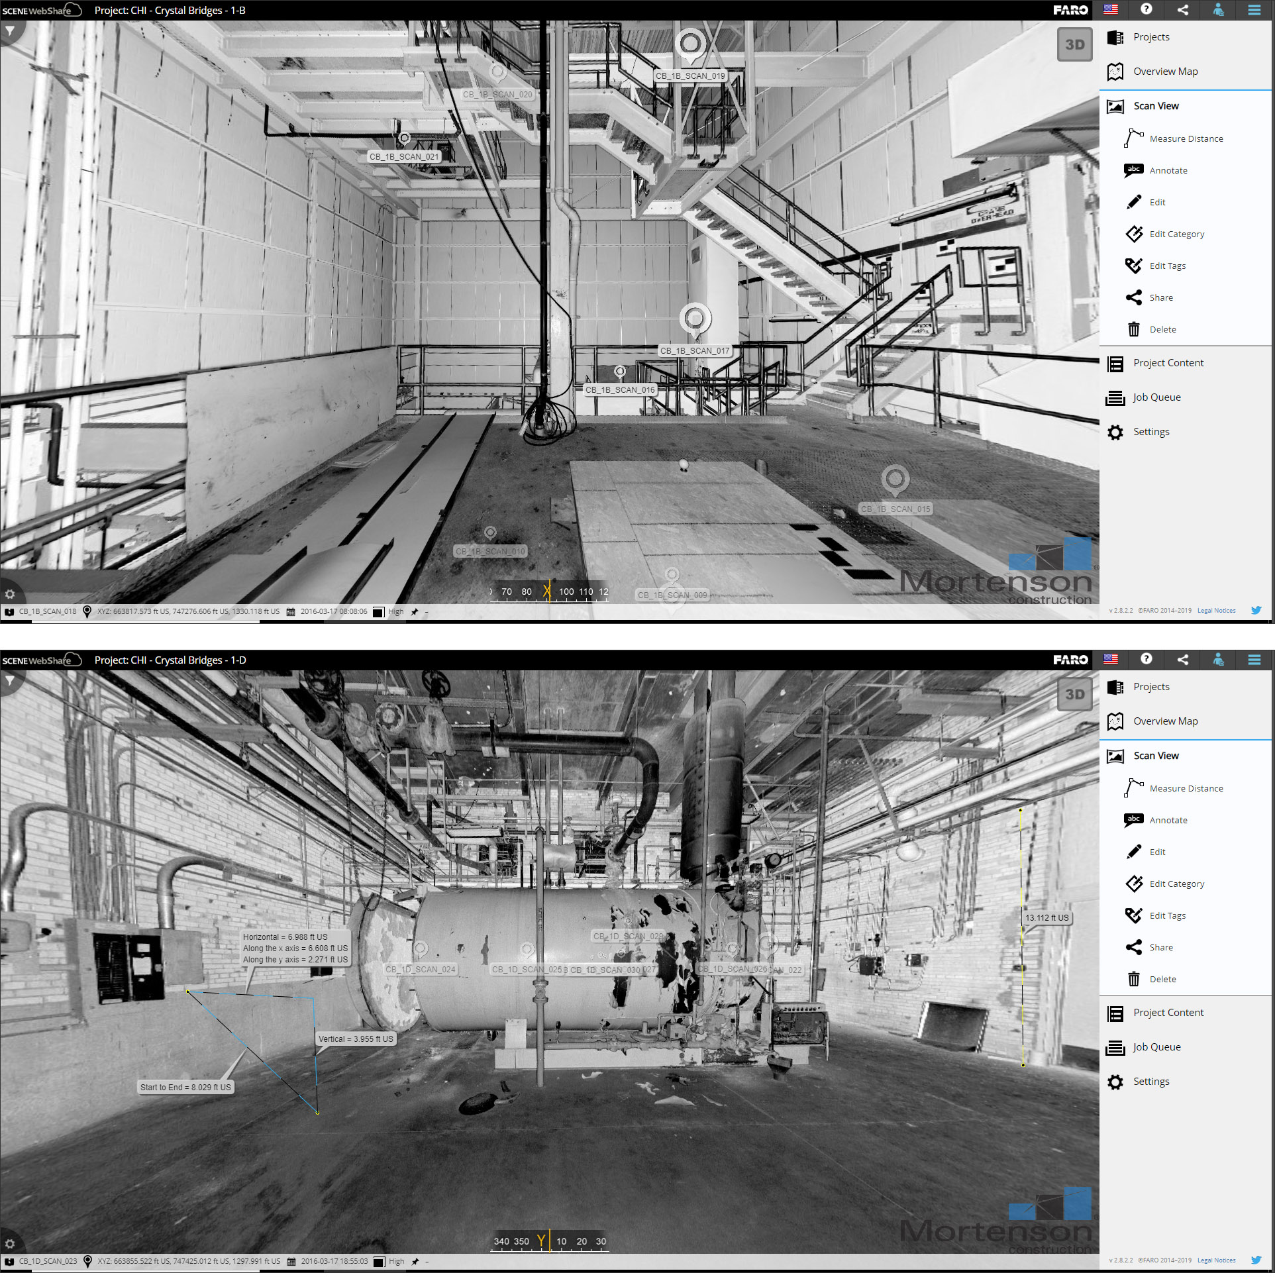Jump to scan marker CB_1B_SCAN_015
This screenshot has height=1277, width=1275.
[895, 478]
